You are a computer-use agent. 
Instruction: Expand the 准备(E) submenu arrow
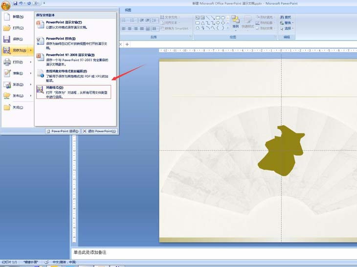31,73
